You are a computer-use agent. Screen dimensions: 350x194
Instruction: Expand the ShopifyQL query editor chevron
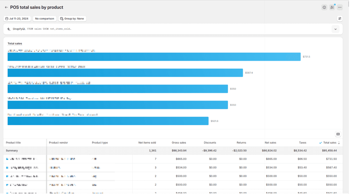335,29
